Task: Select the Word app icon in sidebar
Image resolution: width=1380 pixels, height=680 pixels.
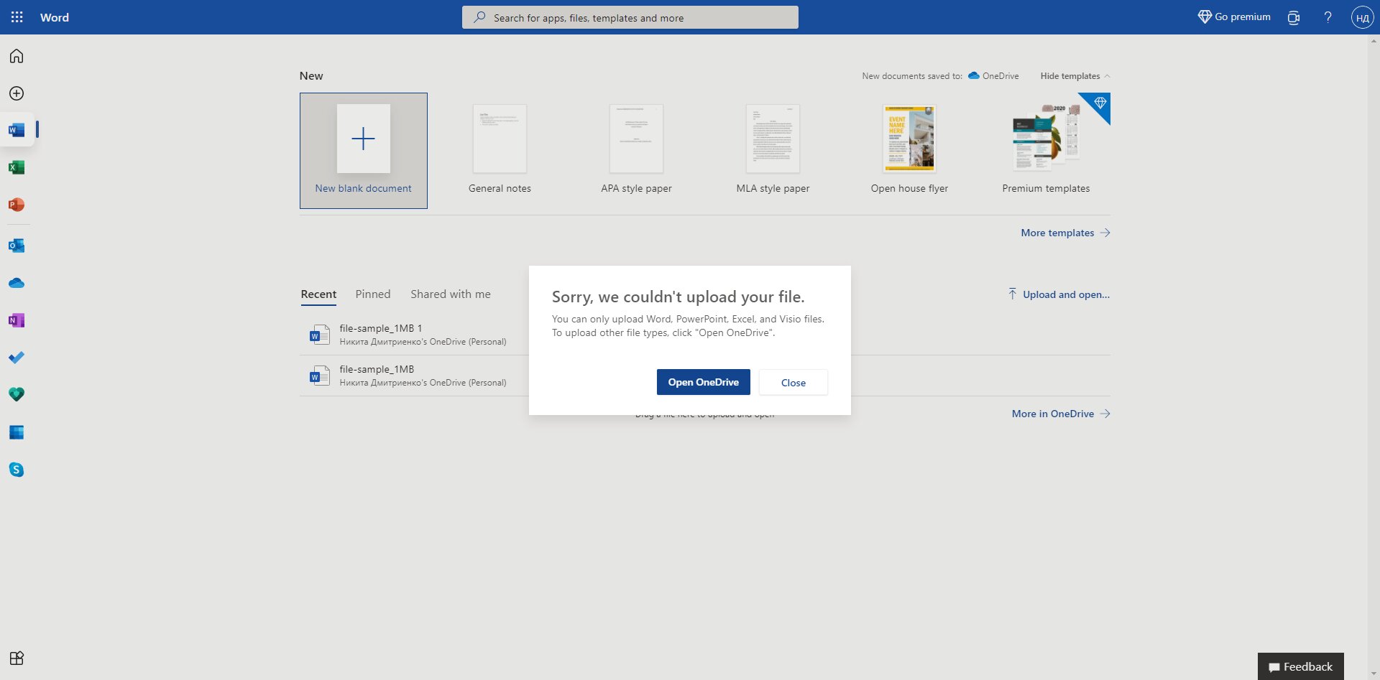Action: pos(17,130)
